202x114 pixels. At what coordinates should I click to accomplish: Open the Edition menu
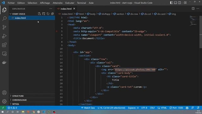[21, 3]
